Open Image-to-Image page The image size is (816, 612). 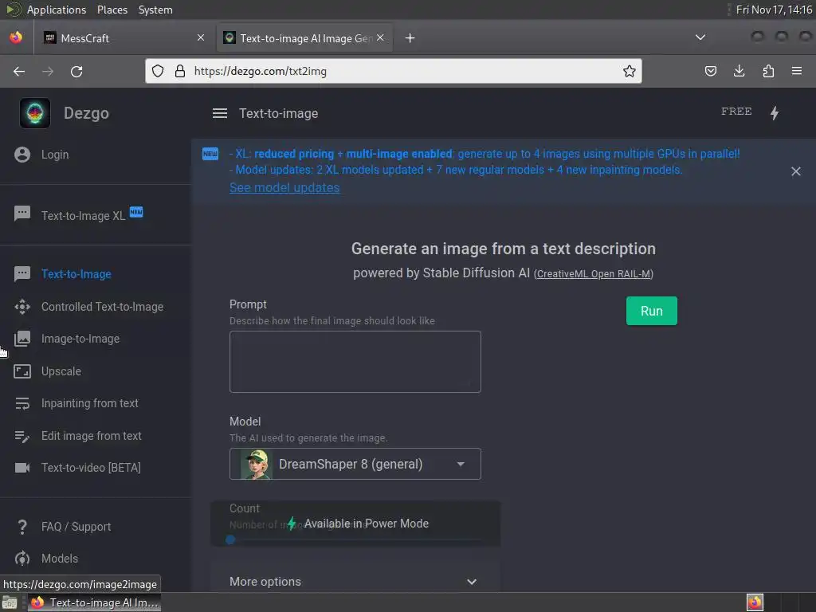[80, 339]
